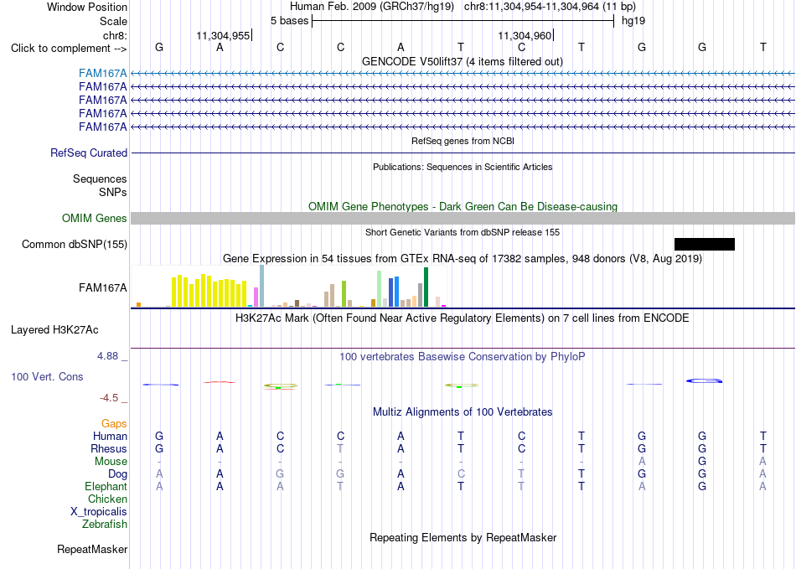The height and width of the screenshot is (569, 796).
Task: Open 'Publications: Sequences in Scientific Articles' title
Action: [463, 167]
